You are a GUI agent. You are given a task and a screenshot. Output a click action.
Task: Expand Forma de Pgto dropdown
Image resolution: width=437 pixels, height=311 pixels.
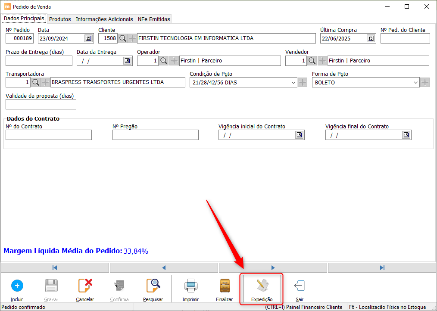click(415, 82)
